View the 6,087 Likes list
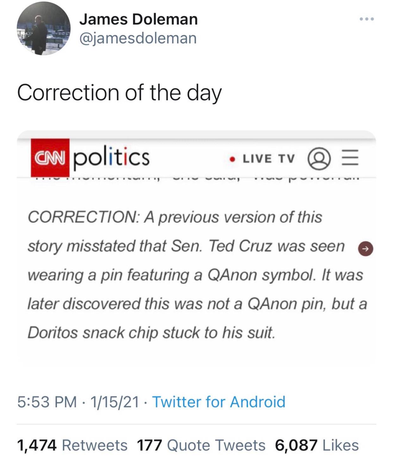The width and height of the screenshot is (393, 463). coord(317,445)
